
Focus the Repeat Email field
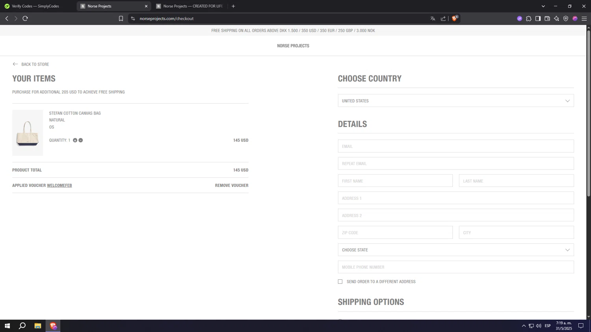click(456, 164)
